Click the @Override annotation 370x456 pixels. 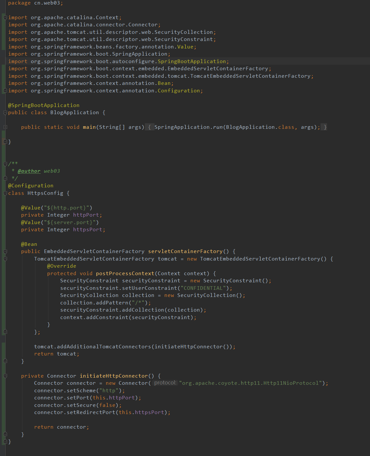(62, 266)
